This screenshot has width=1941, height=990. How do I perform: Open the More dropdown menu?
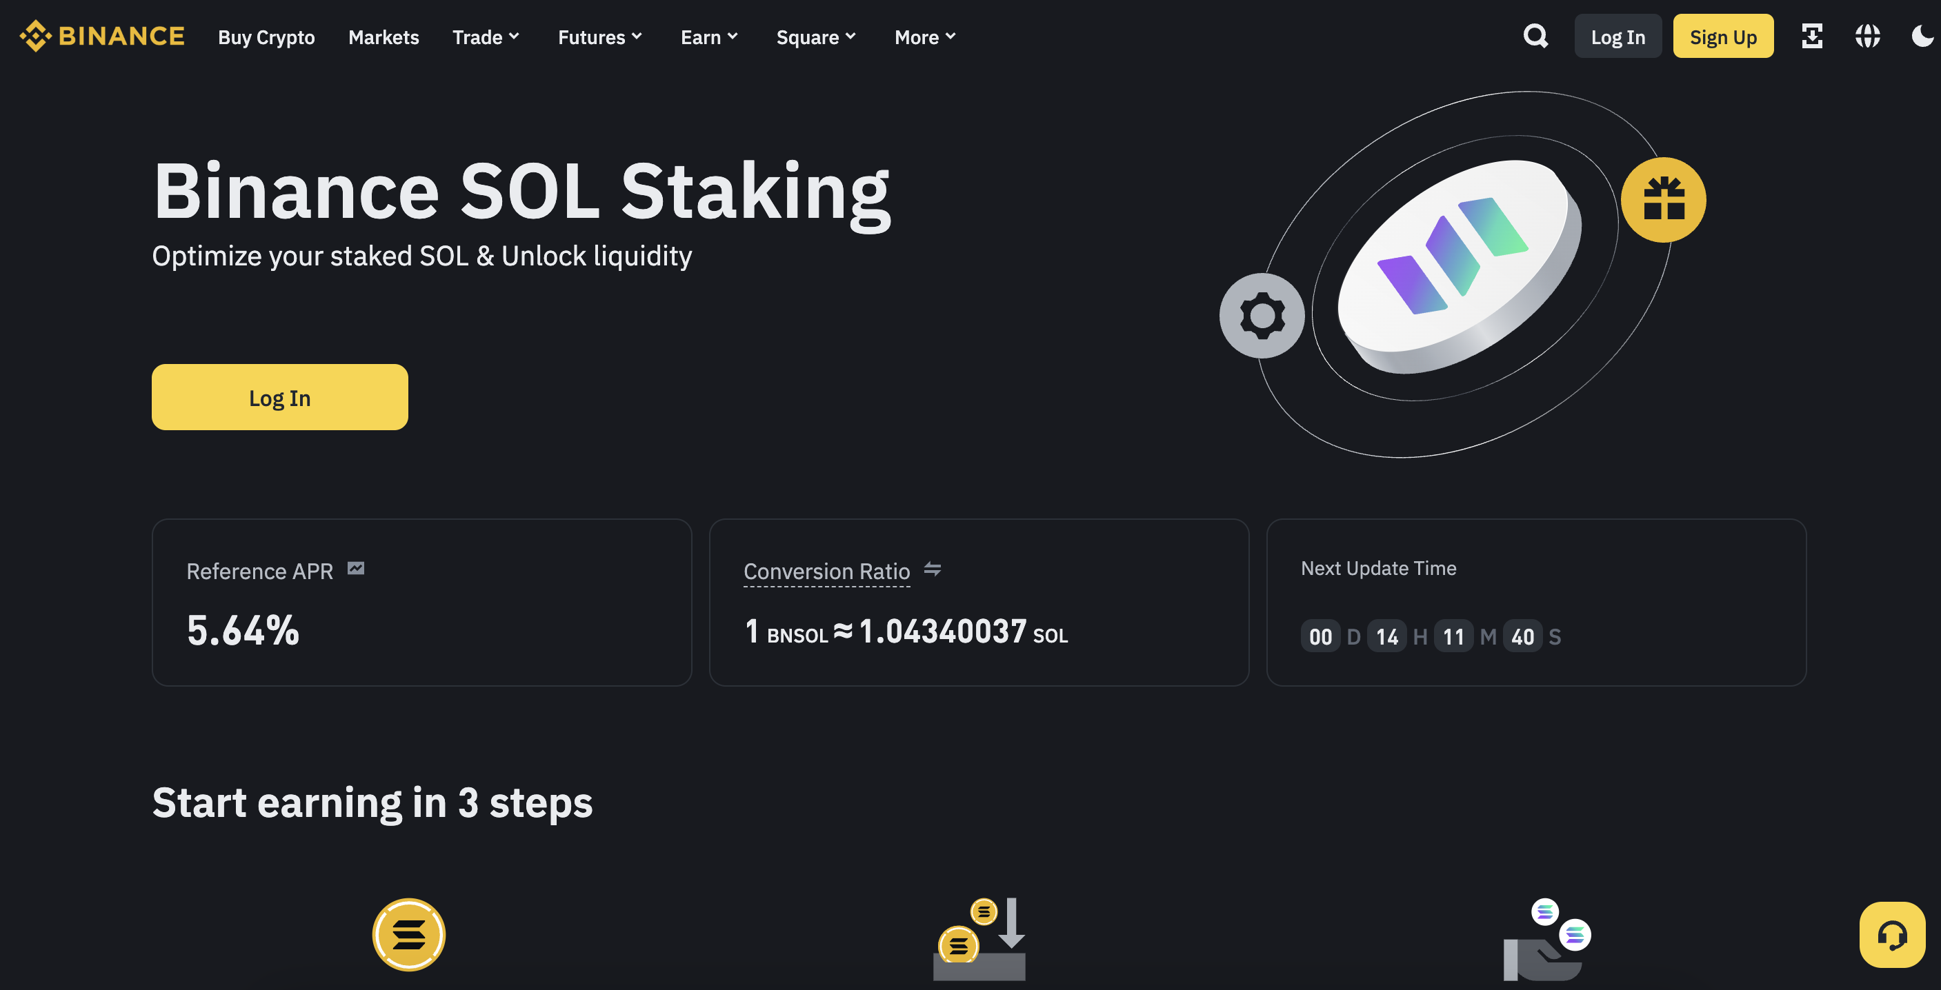(924, 36)
